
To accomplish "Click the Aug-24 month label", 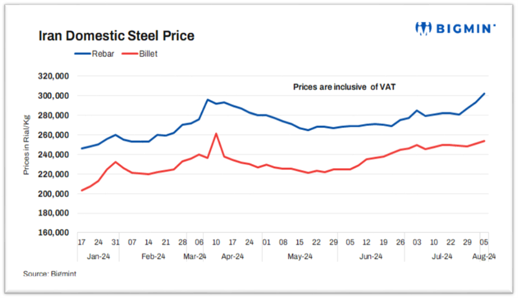I will (x=484, y=257).
